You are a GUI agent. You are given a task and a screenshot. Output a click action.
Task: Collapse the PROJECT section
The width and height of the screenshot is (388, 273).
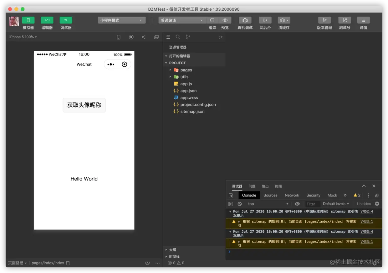(194, 63)
